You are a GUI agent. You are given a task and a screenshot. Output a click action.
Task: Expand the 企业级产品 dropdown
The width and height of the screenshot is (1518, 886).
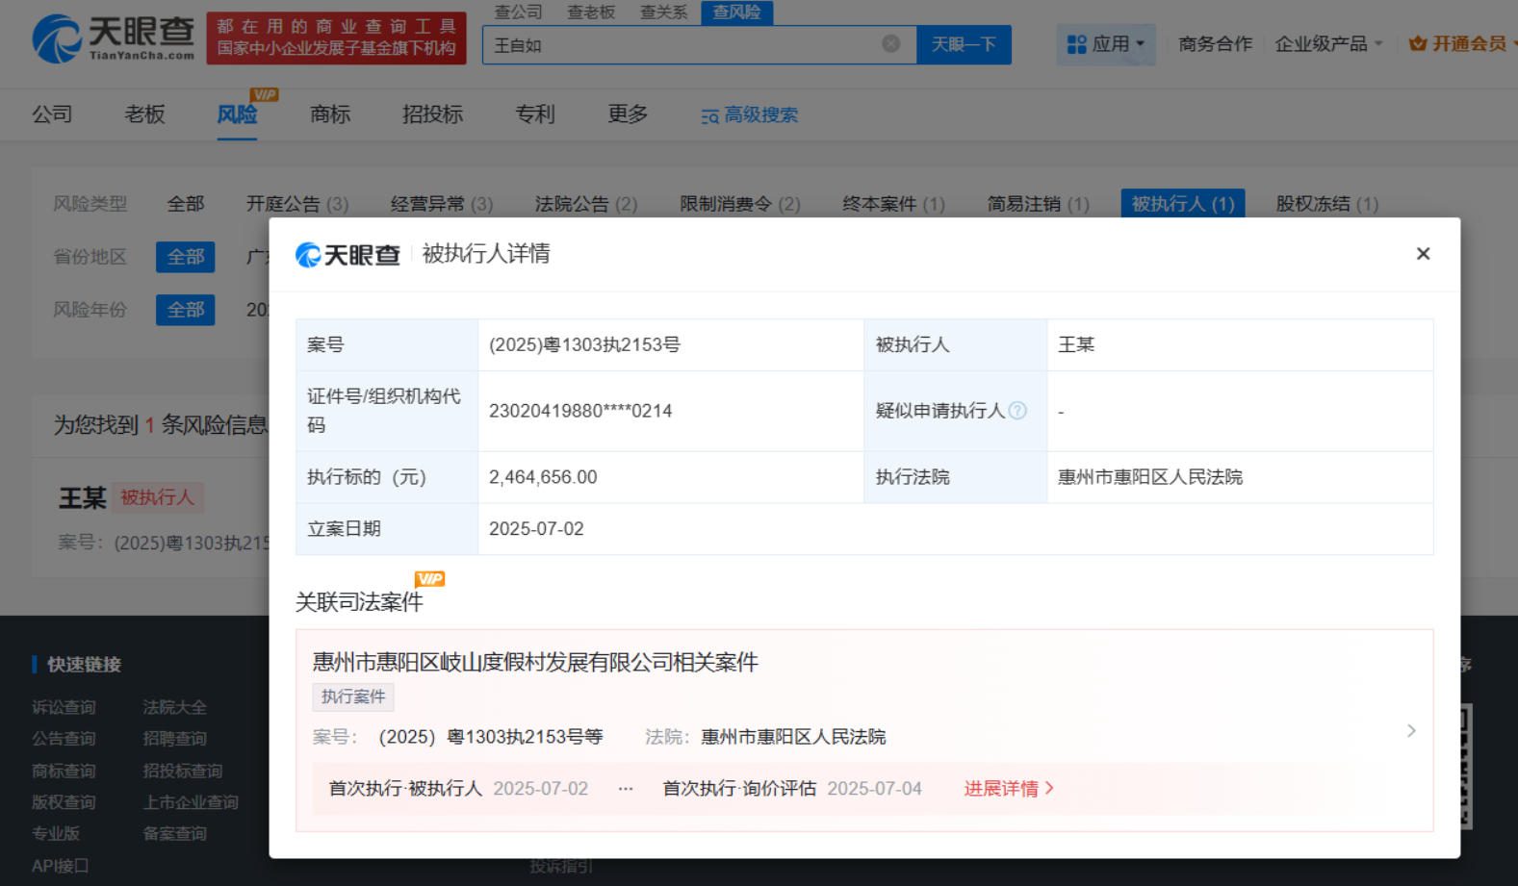coord(1328,44)
